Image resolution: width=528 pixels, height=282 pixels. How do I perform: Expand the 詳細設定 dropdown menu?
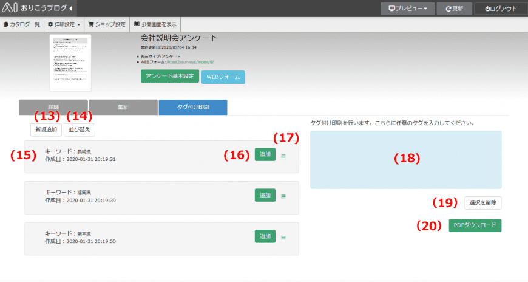pos(64,24)
